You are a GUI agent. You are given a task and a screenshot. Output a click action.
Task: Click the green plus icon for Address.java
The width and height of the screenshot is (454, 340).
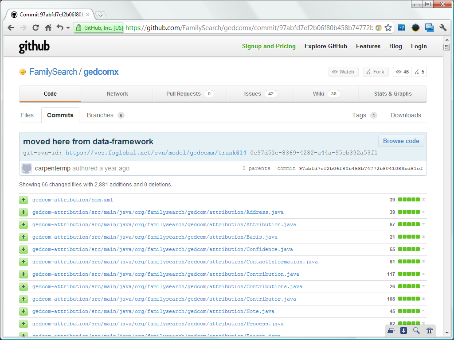[x=23, y=212]
